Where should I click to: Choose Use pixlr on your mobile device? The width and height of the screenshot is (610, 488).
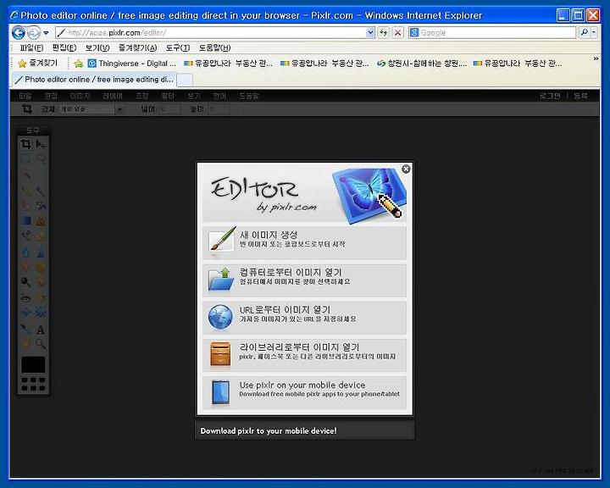pyautogui.click(x=304, y=392)
